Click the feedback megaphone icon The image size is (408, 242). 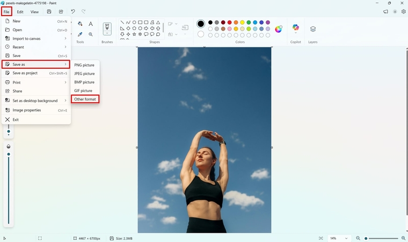coord(385,11)
